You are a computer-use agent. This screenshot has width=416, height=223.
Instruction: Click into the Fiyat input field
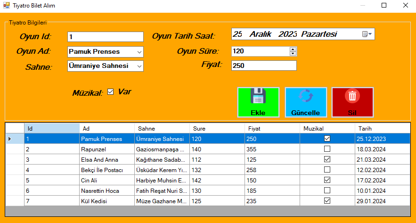[264, 66]
